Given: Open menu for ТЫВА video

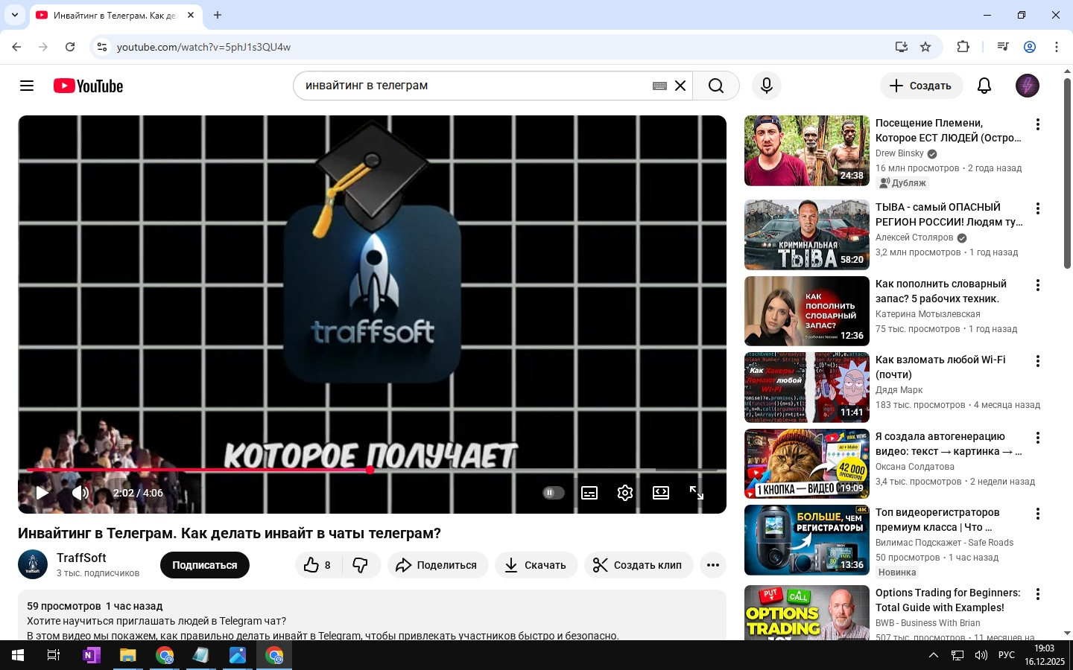Looking at the screenshot, I should pos(1037,208).
